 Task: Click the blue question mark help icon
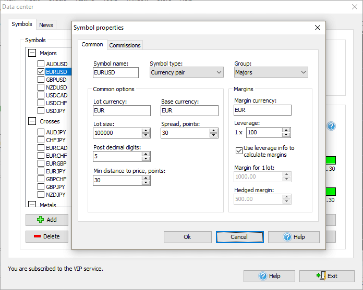[331, 126]
